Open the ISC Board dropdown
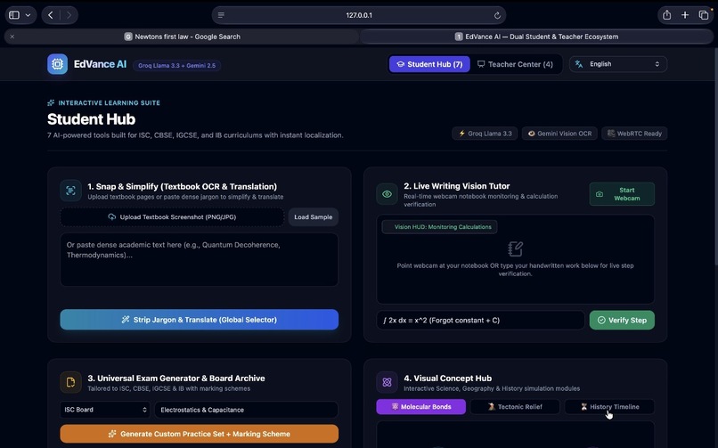Image resolution: width=718 pixels, height=448 pixels. (x=105, y=410)
